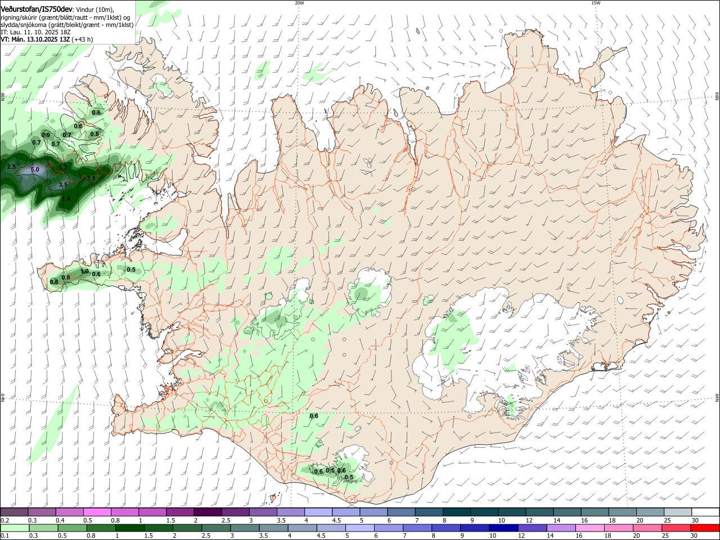Select the 2.5 precipitation value label
Image resolution: width=720 pixels, height=540 pixels.
click(x=11, y=167)
